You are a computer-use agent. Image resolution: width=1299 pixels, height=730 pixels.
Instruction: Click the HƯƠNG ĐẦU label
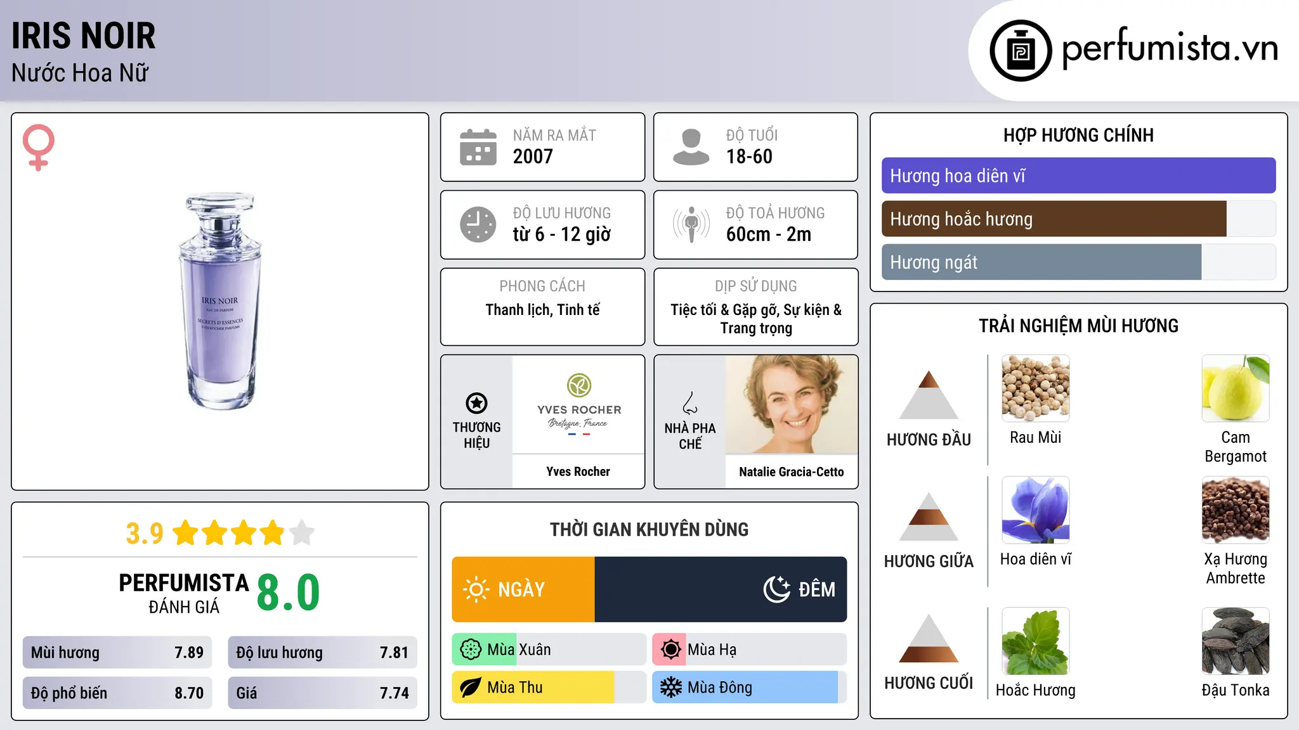click(x=929, y=440)
